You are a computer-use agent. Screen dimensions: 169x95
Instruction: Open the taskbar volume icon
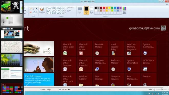point(158,94)
